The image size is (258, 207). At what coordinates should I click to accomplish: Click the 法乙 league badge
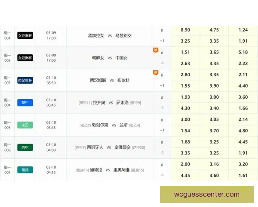[x=25, y=125]
